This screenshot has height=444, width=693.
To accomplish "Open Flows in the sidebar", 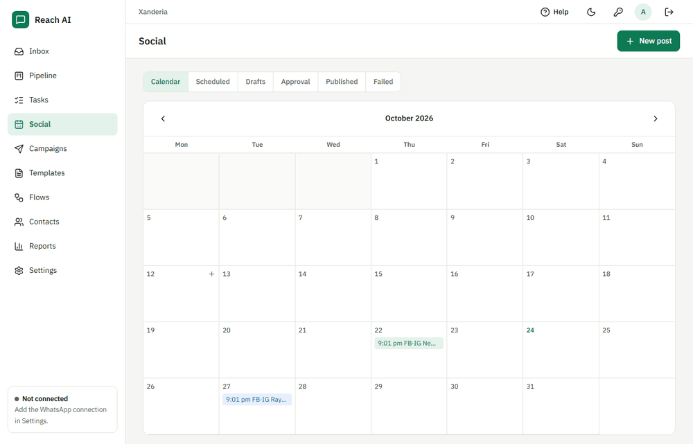I will point(63,197).
